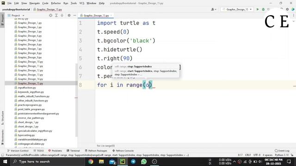Select reverse_star_pattern.py in project tree
This screenshot has height=166, width=296.
point(31,118)
